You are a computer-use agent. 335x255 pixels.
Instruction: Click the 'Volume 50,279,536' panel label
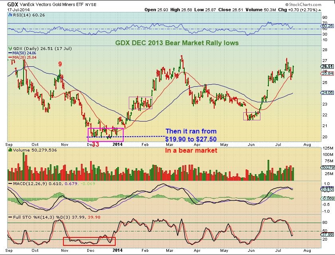35,150
